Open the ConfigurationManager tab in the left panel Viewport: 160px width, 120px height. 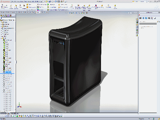[6, 16]
